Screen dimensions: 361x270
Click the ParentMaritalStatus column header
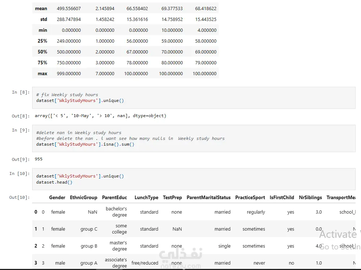pos(209,198)
